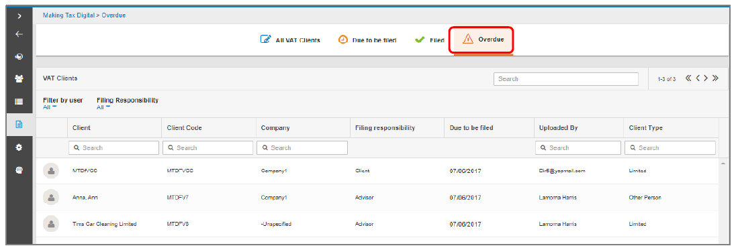Go to the next page of results

pyautogui.click(x=706, y=78)
